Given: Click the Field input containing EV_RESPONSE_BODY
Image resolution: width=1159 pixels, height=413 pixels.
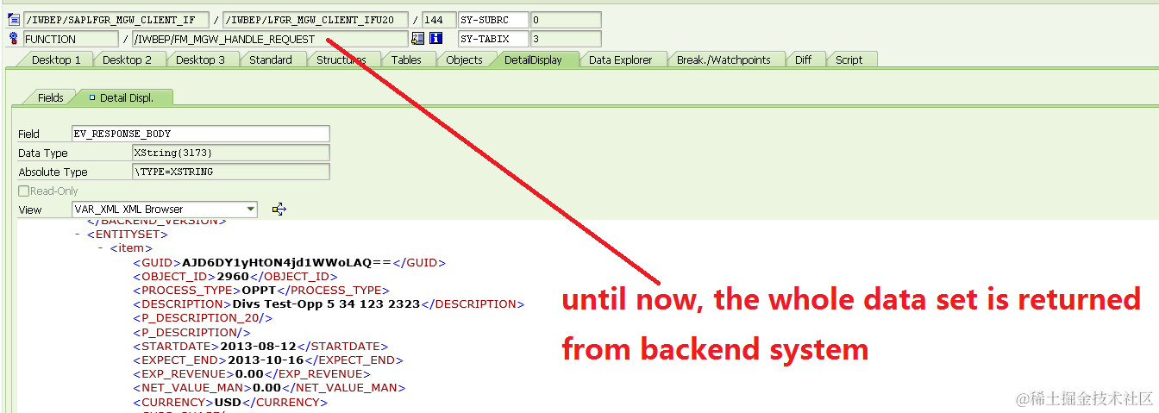Looking at the screenshot, I should point(201,134).
